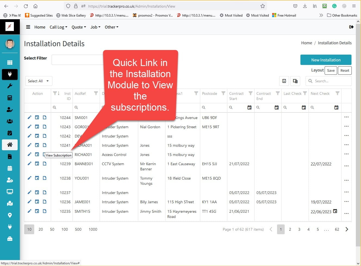Open the wrench icon in the sidebar
Screen dimensions: 361x266
(x=10, y=86)
